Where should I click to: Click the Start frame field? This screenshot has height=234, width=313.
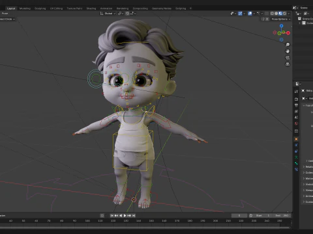[x=263, y=216]
